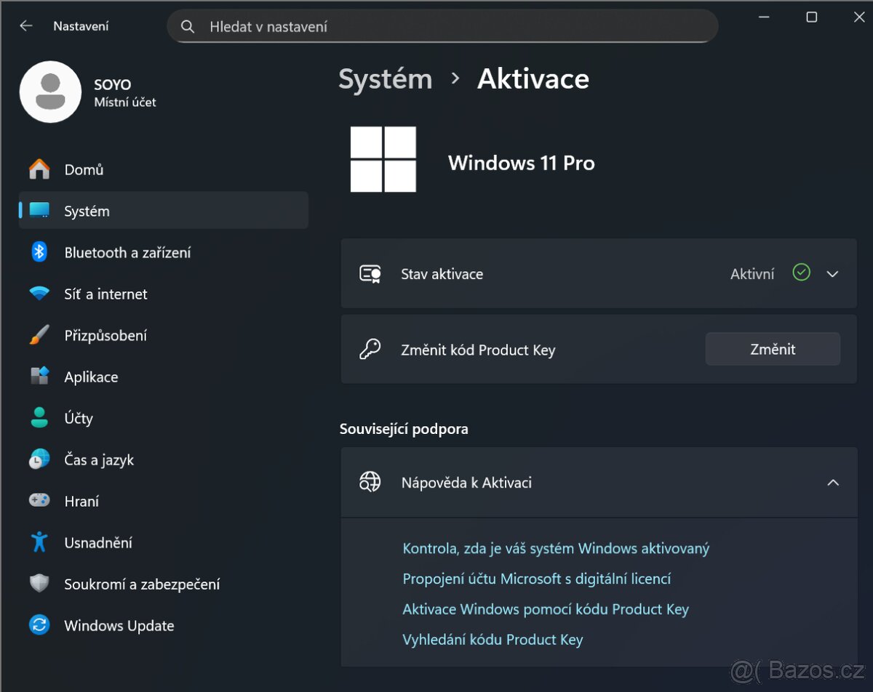Open Usnadnění accessibility icon

click(39, 542)
